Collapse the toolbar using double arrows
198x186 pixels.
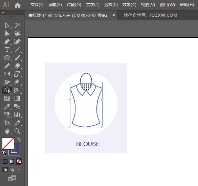(x=3, y=13)
